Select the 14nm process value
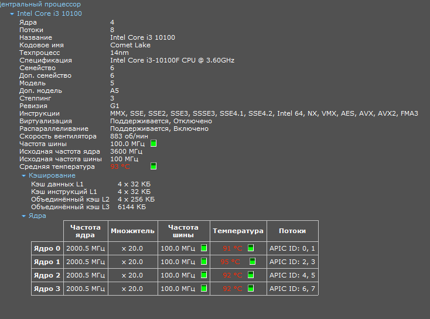Image resolution: width=430 pixels, height=319 pixels. pyautogui.click(x=120, y=53)
